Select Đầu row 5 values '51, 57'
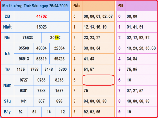158x118 pixels. [x=89, y=70]
